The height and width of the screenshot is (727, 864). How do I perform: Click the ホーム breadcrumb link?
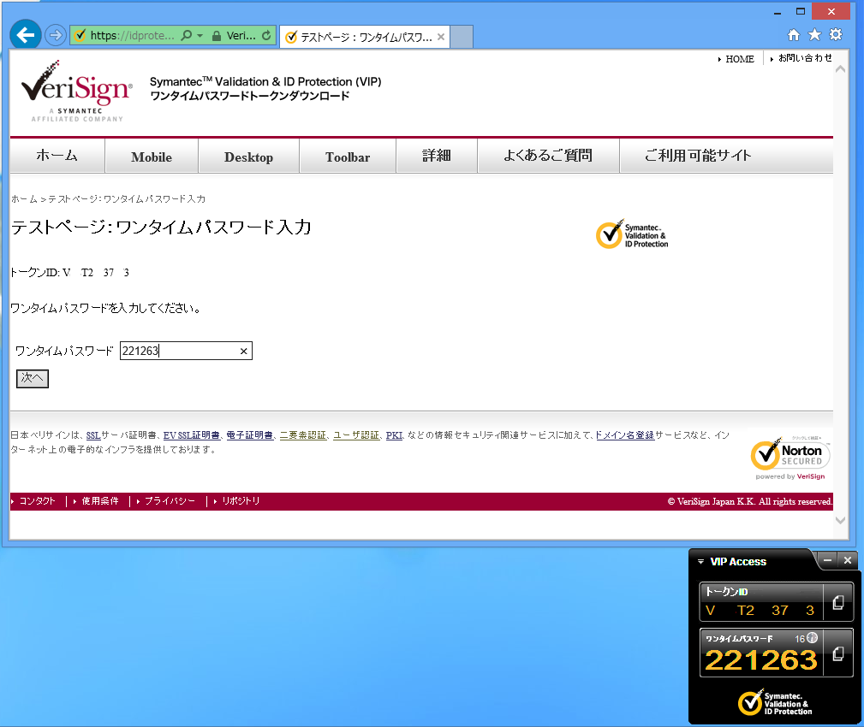coord(24,199)
